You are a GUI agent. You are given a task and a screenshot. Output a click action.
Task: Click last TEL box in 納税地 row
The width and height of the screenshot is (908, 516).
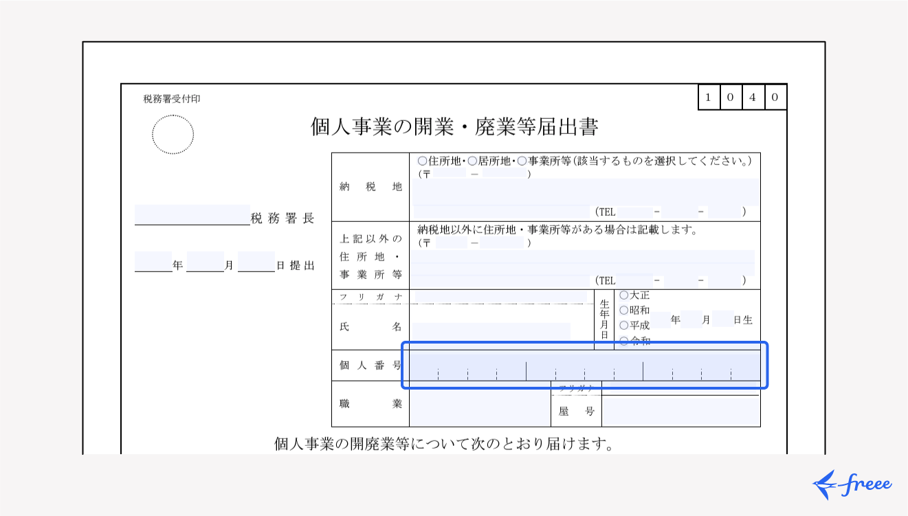724,212
